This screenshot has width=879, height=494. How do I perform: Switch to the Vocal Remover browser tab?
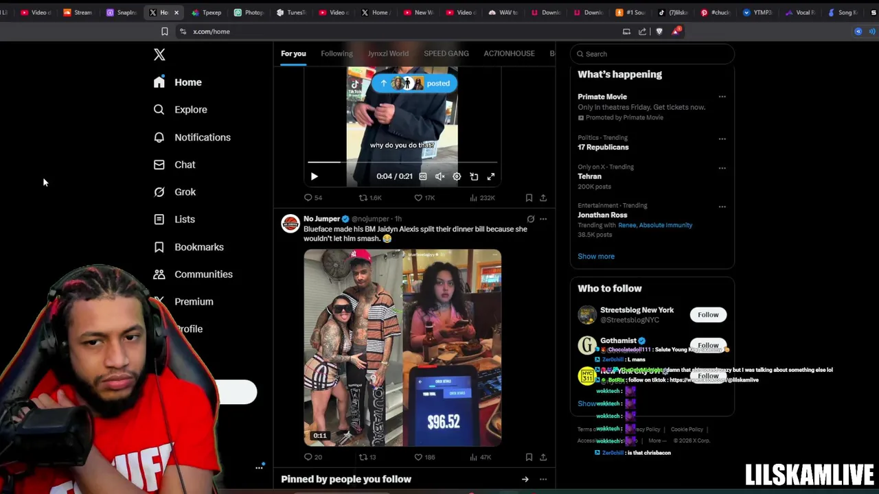tap(800, 12)
